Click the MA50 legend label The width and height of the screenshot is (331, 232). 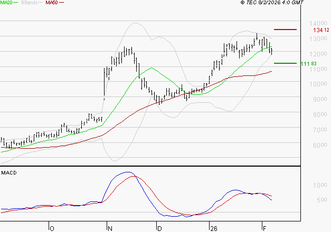pos(52,3)
